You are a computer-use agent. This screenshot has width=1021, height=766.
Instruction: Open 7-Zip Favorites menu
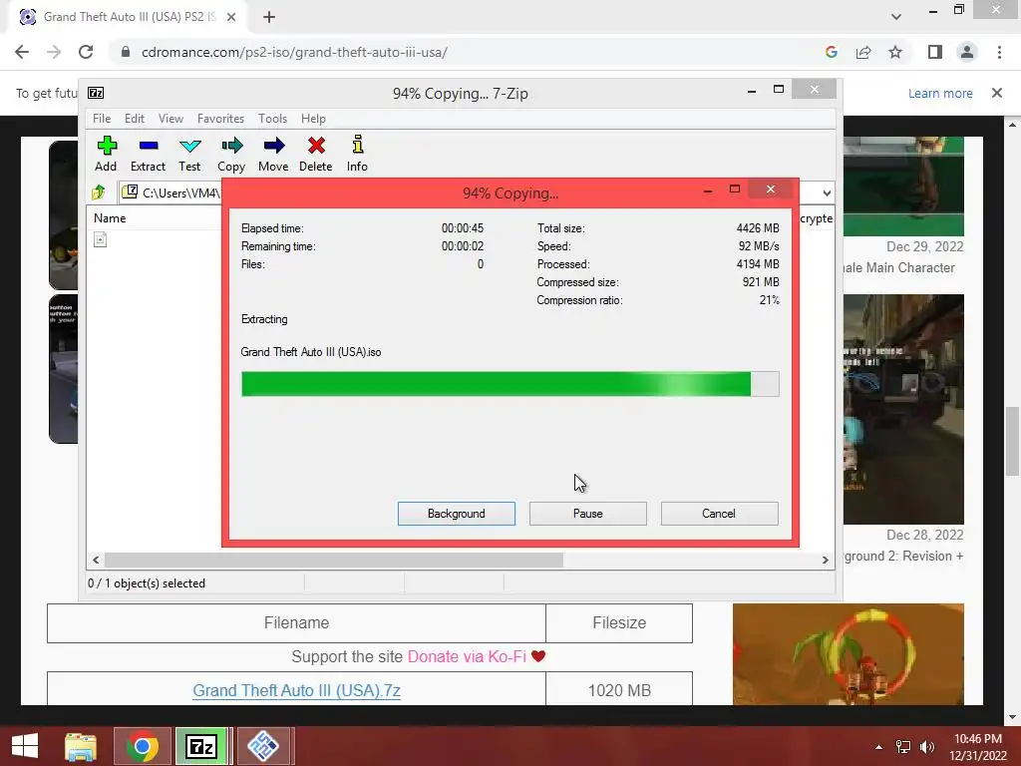coord(220,119)
